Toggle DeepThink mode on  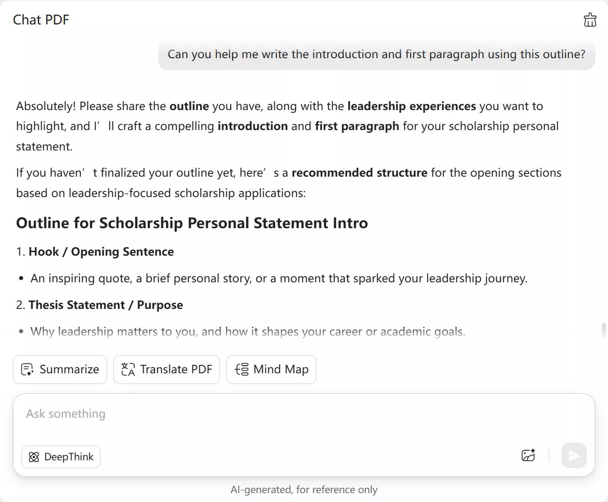point(61,457)
